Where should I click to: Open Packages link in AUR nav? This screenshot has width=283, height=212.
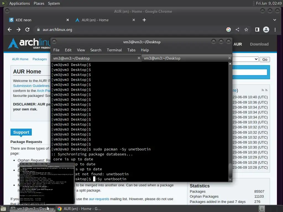[40, 59]
